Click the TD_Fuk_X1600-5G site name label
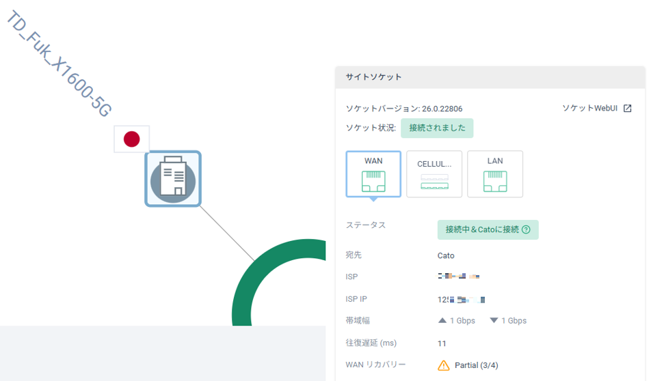Image resolution: width=664 pixels, height=381 pixels. pyautogui.click(x=59, y=63)
